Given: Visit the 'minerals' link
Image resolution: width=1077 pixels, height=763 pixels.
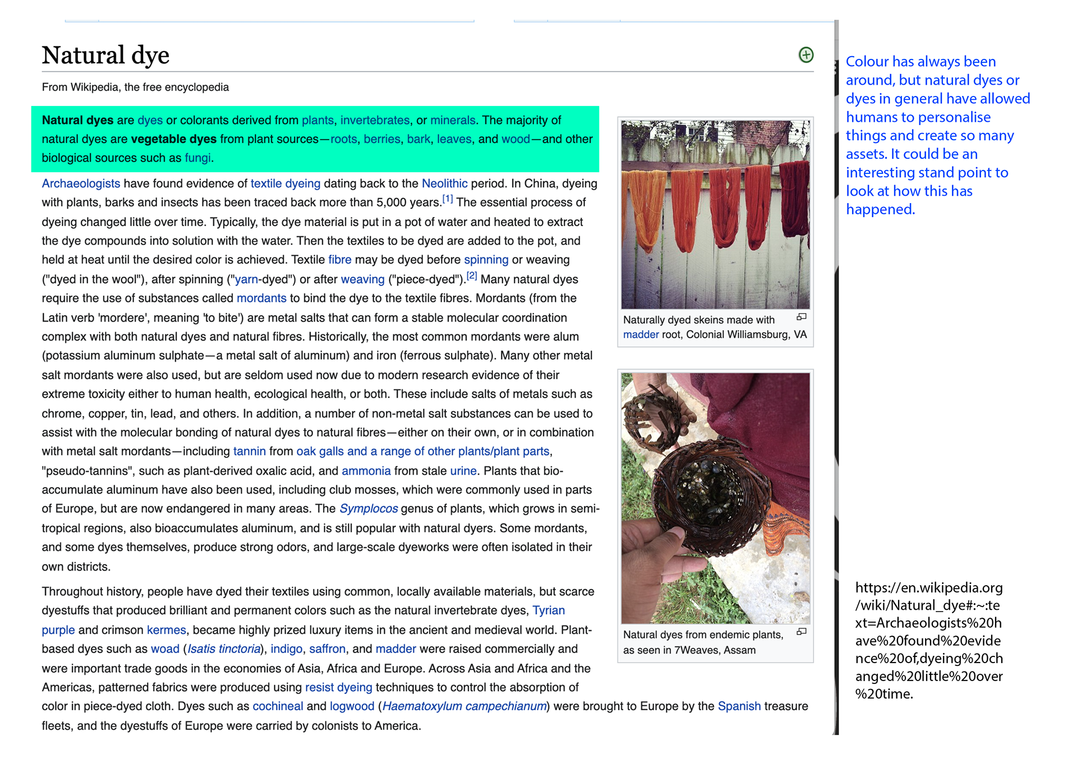Looking at the screenshot, I should click(x=453, y=120).
